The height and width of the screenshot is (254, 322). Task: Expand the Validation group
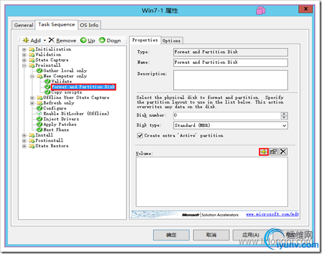click(x=24, y=55)
